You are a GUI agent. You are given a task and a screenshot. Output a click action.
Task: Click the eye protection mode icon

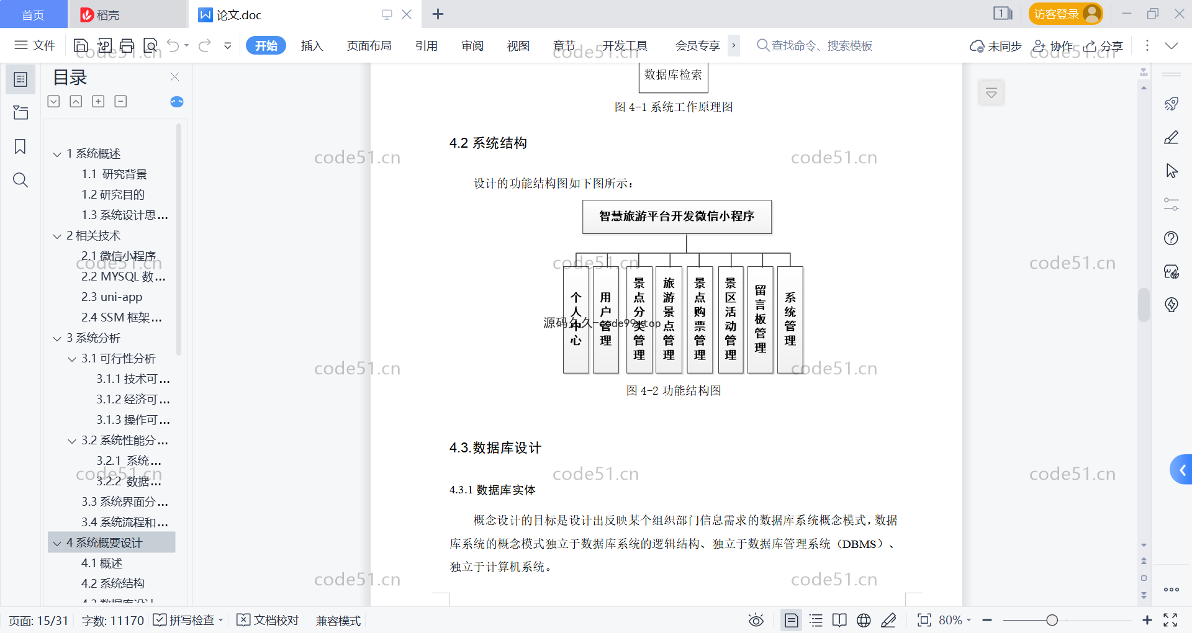click(x=756, y=620)
